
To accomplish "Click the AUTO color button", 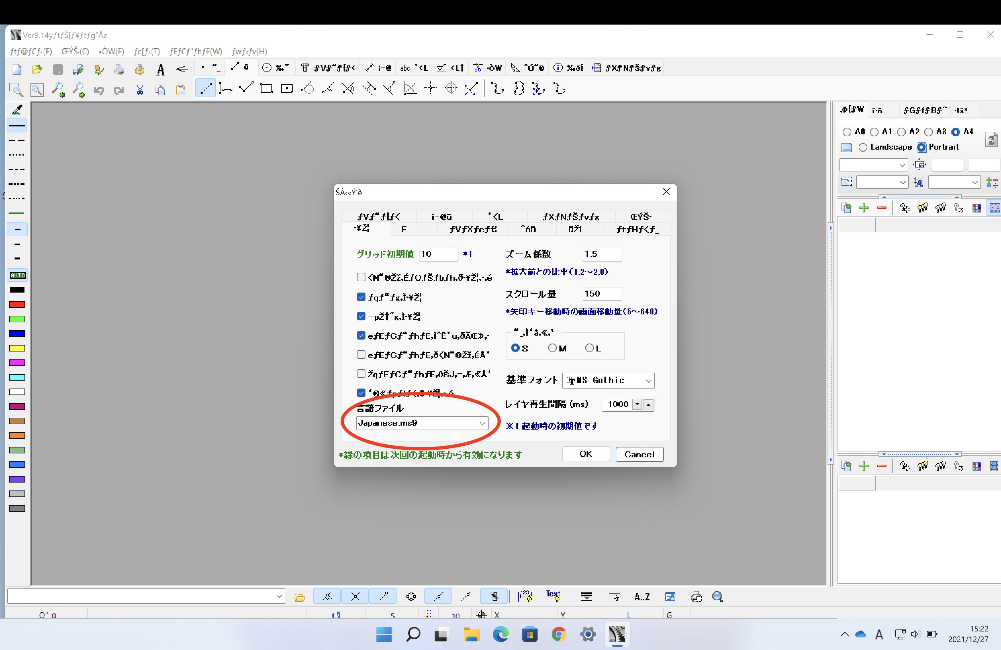I will pos(18,275).
